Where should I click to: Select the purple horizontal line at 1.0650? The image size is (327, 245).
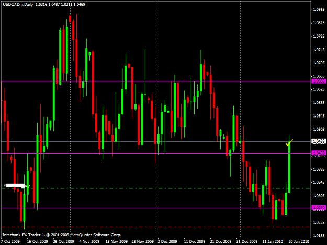156,81
